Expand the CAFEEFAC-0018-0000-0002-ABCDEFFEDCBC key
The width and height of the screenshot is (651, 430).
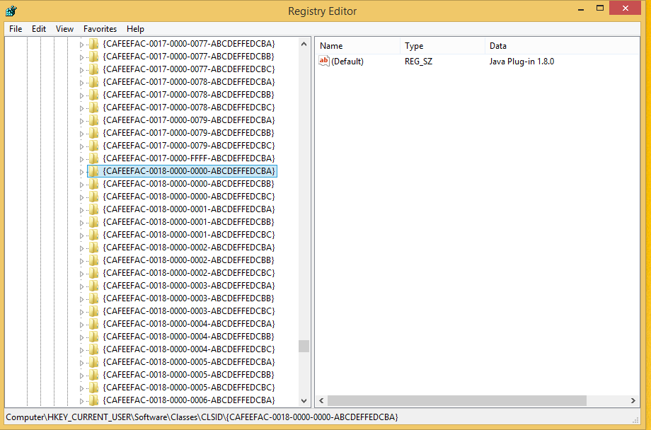(x=81, y=273)
